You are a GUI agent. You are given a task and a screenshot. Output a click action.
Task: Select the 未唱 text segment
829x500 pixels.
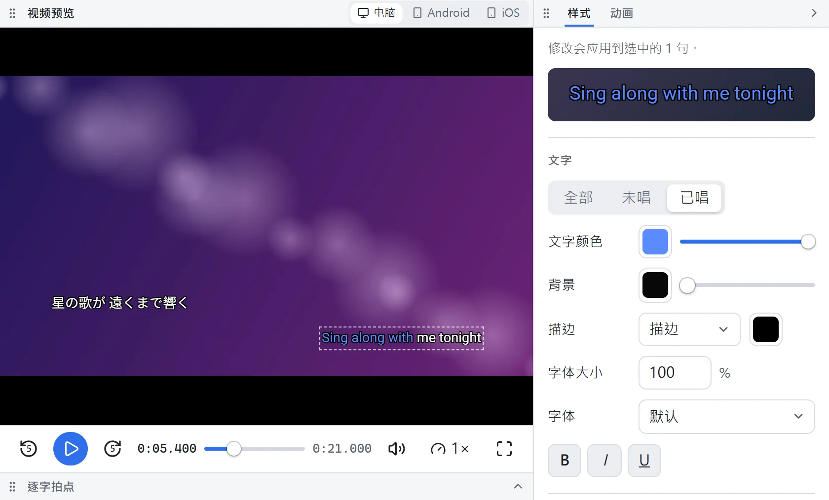[x=637, y=198]
